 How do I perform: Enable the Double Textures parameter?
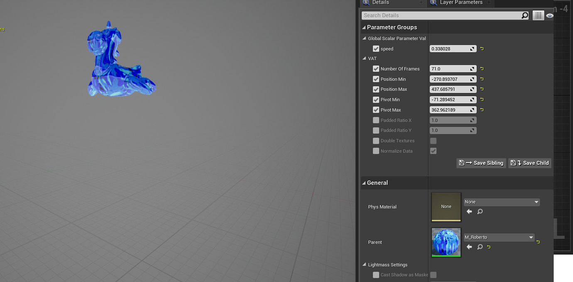pos(376,141)
